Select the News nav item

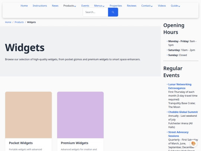coord(55,6)
